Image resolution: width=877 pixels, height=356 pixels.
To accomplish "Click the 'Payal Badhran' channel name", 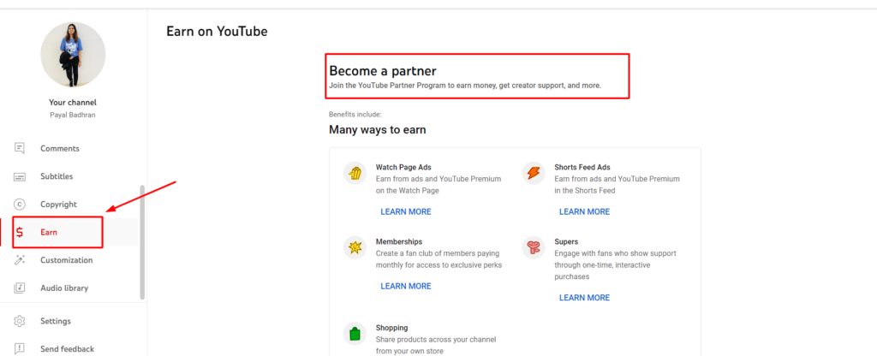I will [73, 115].
